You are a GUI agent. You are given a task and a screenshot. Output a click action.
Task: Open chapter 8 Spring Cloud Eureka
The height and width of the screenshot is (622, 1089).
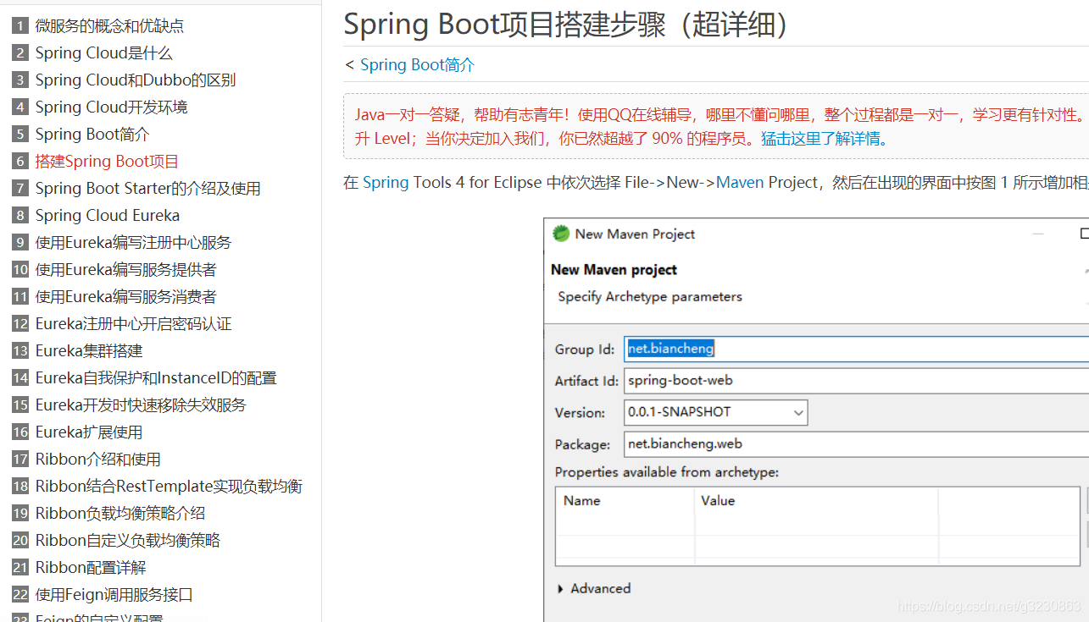pos(108,216)
